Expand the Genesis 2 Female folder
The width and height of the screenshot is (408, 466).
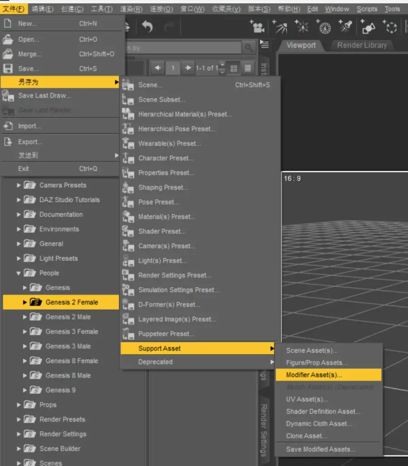click(25, 302)
